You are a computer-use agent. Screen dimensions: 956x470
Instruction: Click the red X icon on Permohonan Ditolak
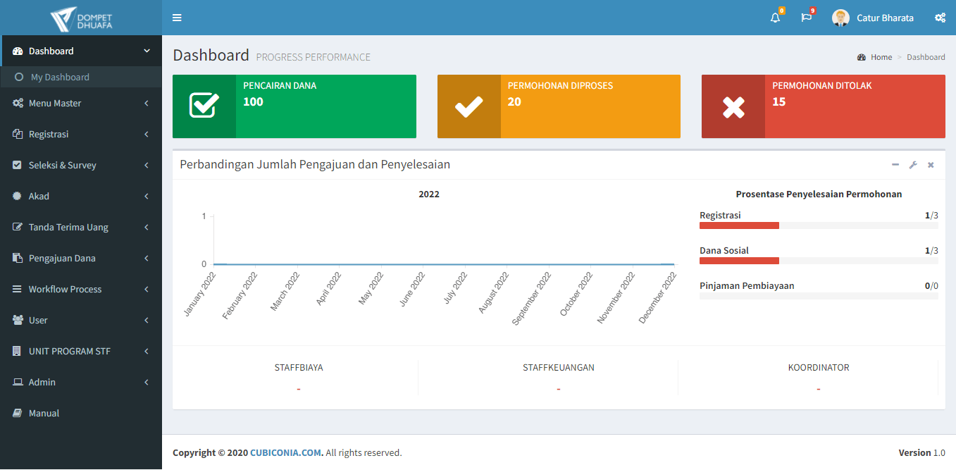tap(733, 106)
